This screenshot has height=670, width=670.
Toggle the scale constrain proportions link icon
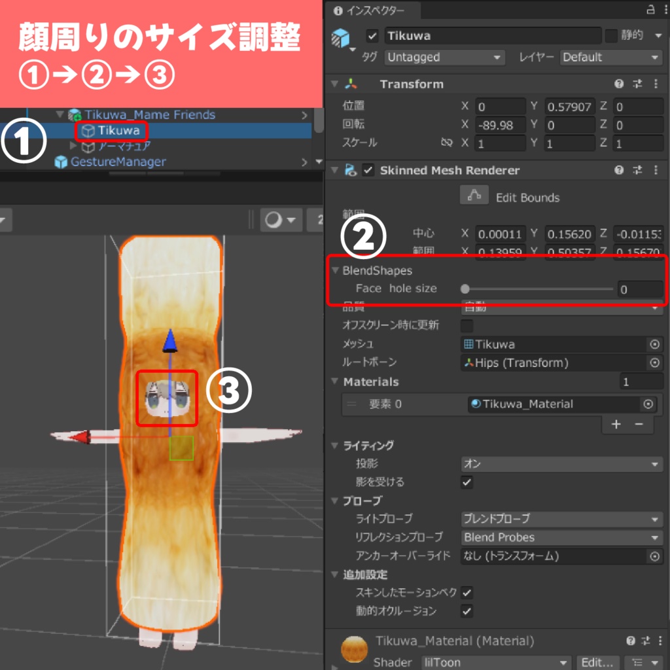(446, 142)
